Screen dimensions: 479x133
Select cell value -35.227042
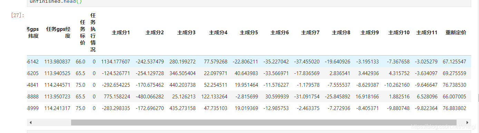coord(276,62)
